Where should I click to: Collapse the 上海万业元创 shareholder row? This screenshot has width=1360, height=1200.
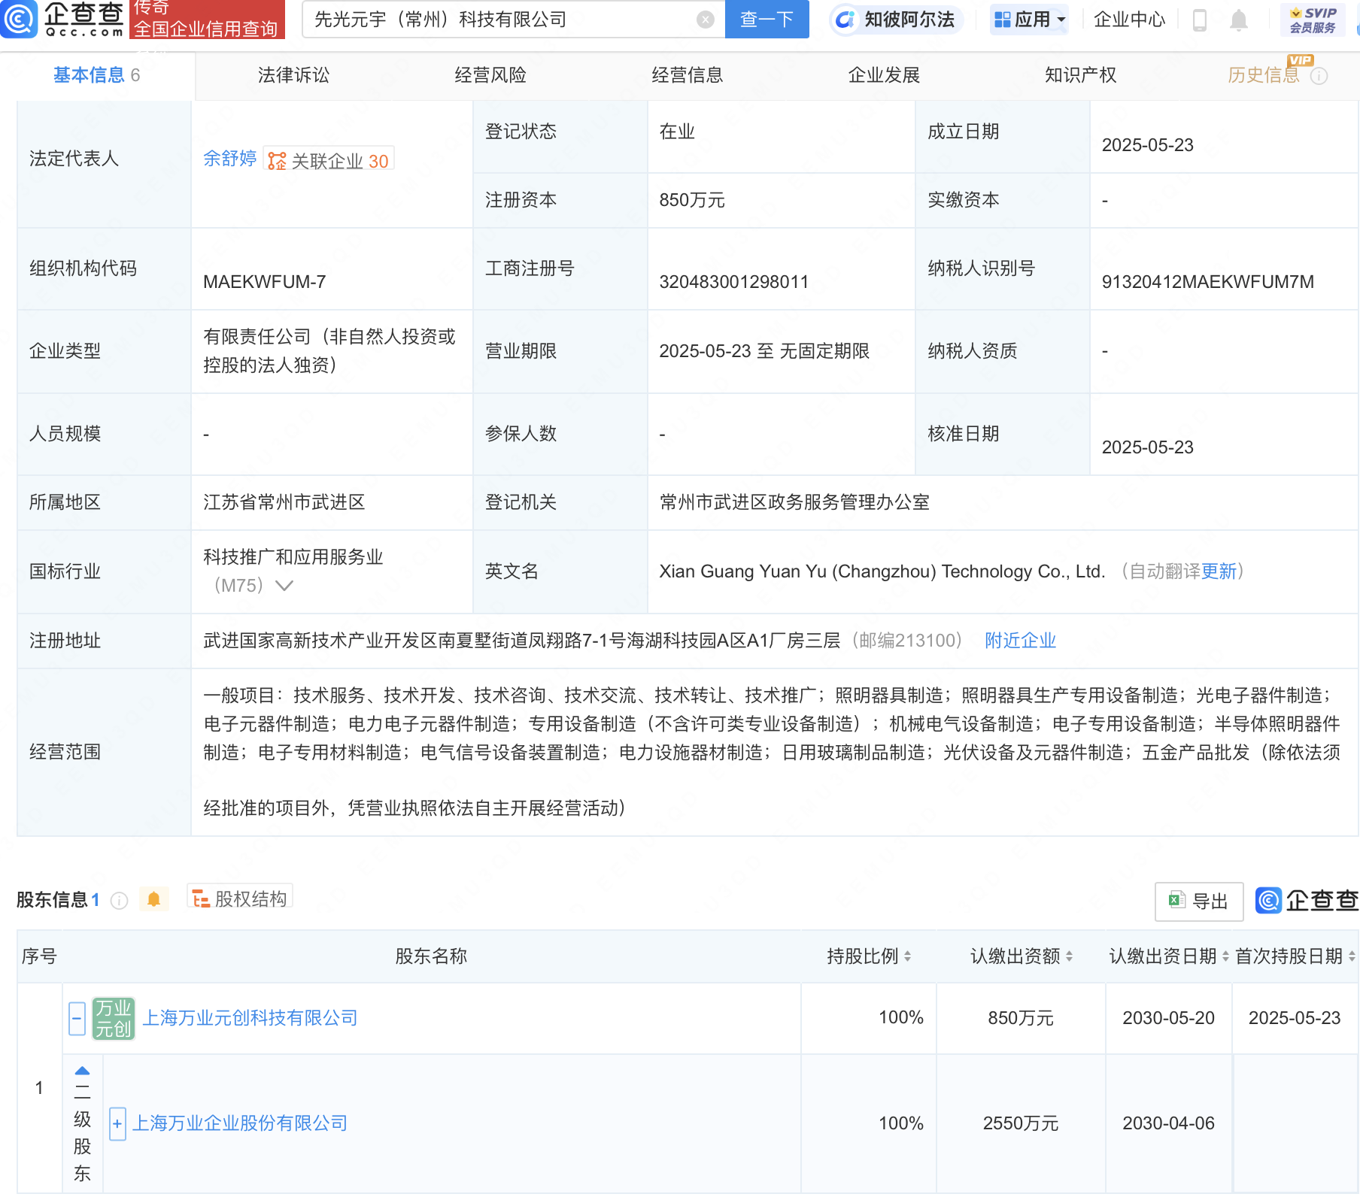(x=77, y=1019)
